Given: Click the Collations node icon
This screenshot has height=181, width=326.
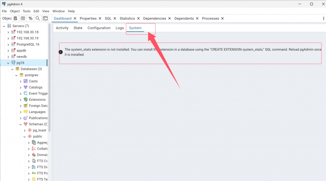Looking at the screenshot, I should pos(34,148).
